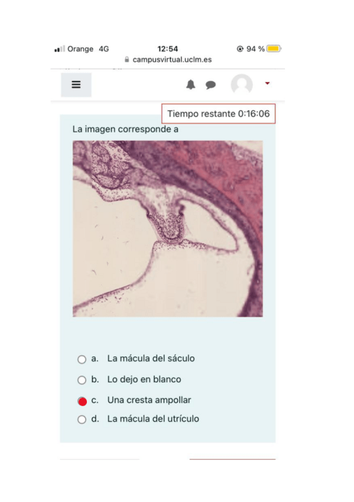Viewport: 354px width, 502px height.
Task: Tap the cellular signal strength bars
Action: [x=60, y=49]
